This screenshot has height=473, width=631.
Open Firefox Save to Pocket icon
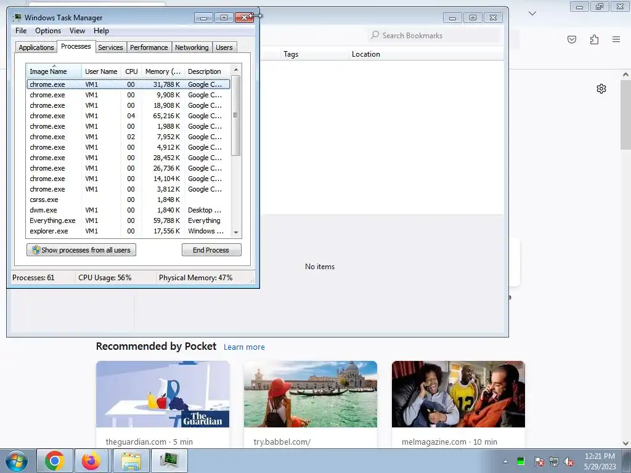(x=572, y=39)
